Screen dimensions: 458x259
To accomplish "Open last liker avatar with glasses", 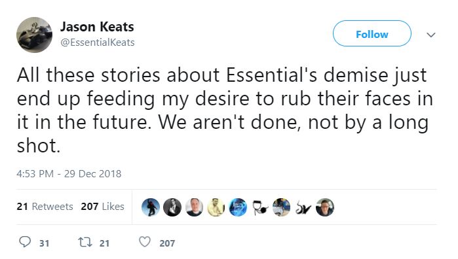I will [x=325, y=207].
